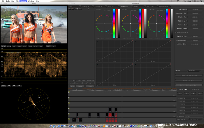
Task: Click the play forward transport button
Action: tap(193, 93)
